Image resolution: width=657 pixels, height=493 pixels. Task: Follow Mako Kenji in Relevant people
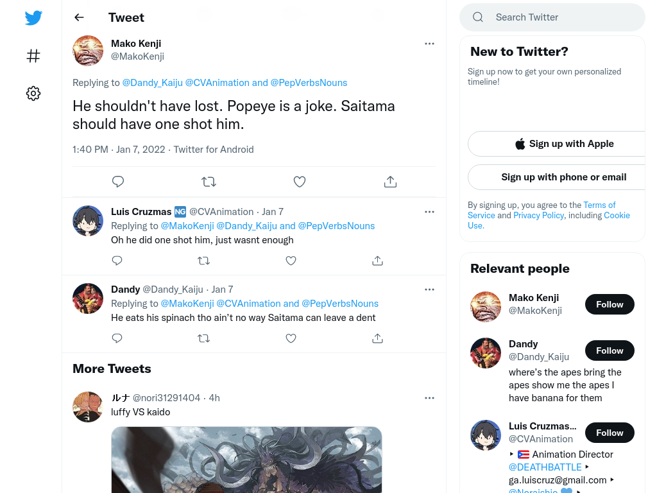tap(610, 304)
